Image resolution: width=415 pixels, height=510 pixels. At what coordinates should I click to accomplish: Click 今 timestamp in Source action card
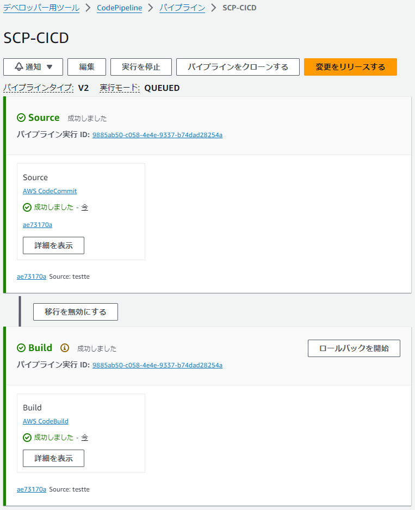tap(84, 207)
